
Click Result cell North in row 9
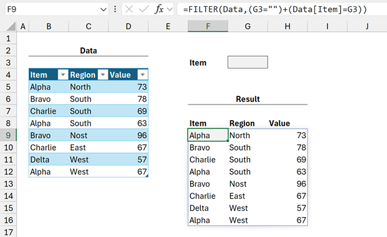coord(248,135)
